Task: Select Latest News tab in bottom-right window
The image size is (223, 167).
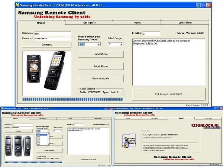Action: pos(208,118)
